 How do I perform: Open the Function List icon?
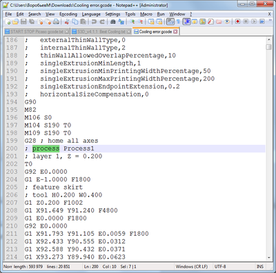point(210,22)
